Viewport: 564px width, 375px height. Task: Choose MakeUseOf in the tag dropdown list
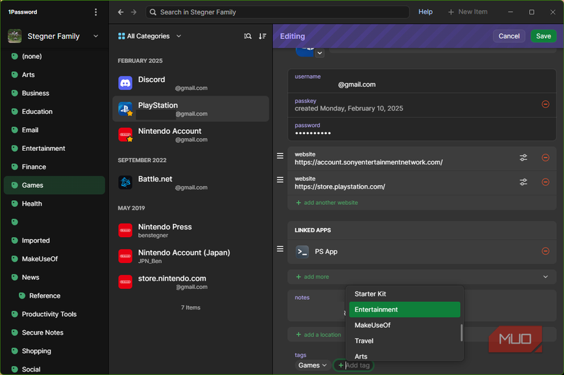(373, 325)
